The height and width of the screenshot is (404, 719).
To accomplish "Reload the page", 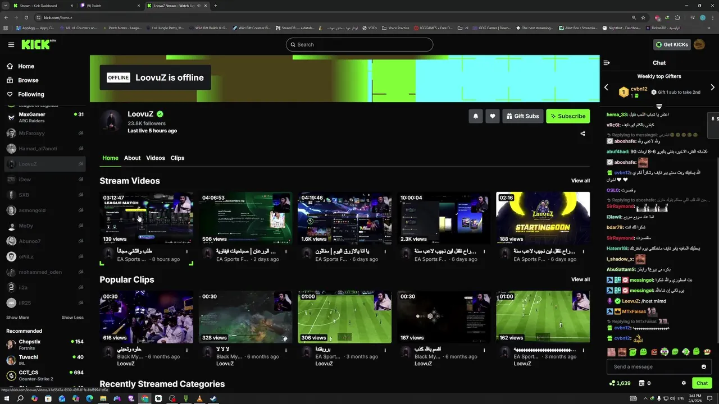I will [x=26, y=17].
